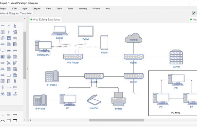Open the Diagram menu
Viewport: 197px width, 127px height.
pyautogui.click(x=37, y=8)
